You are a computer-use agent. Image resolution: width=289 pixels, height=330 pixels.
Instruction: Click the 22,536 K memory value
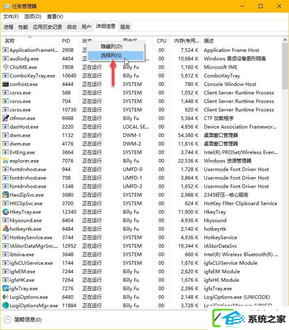(x=188, y=161)
